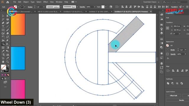Screen dimensions: 189x106
Task: Click the Offset Path button
Action: click(173, 95)
